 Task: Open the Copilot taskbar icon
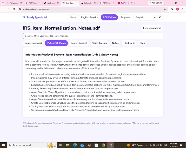[89, 145]
